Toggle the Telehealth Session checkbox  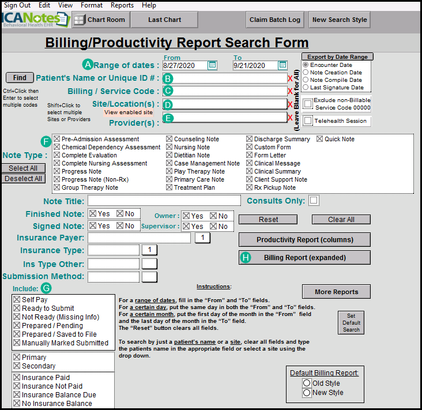308,121
